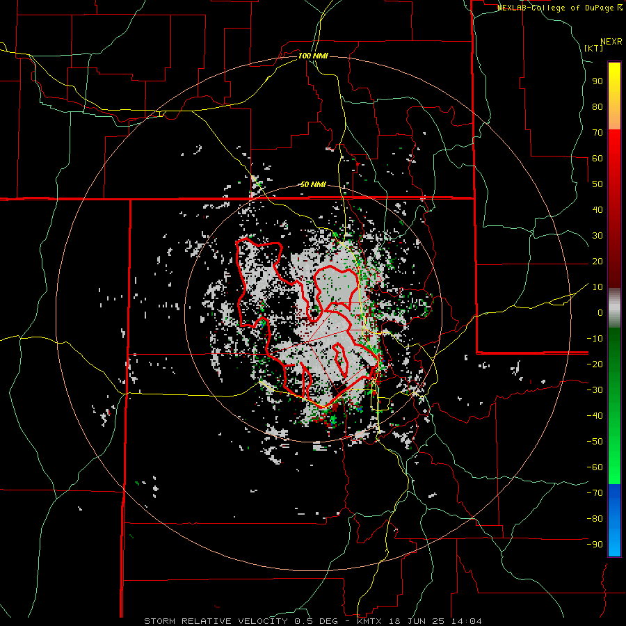Pick the gray near-zero segment of color bar
This screenshot has height=626, width=626.
coord(614,308)
